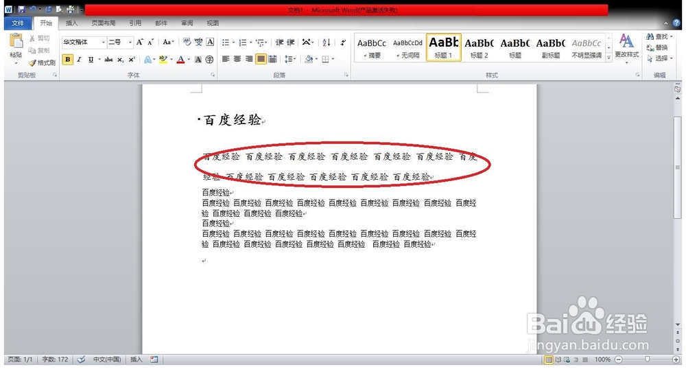The image size is (686, 369).
Task: Click the Sort (A-Z) icon
Action: [327, 43]
